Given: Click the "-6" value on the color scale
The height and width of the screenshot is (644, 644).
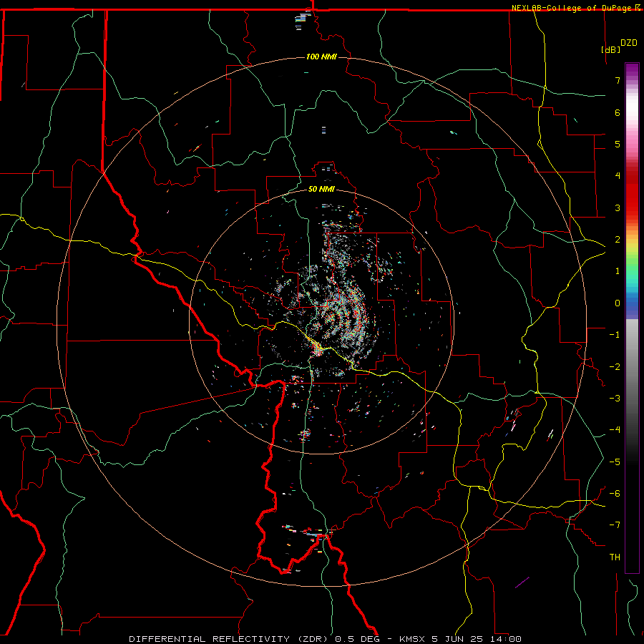Looking at the screenshot, I should click(615, 494).
